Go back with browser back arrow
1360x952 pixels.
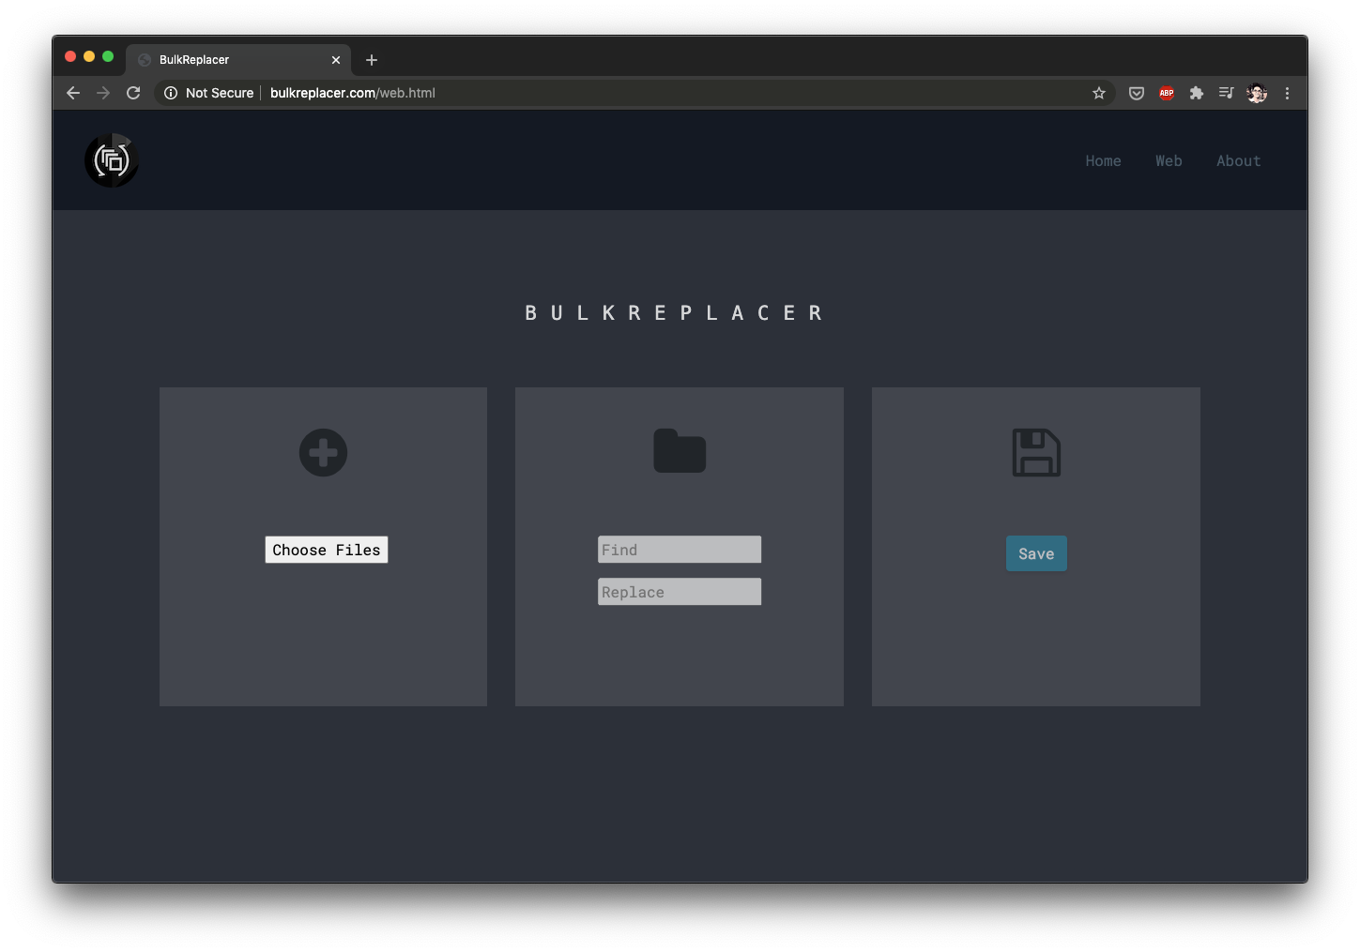73,93
